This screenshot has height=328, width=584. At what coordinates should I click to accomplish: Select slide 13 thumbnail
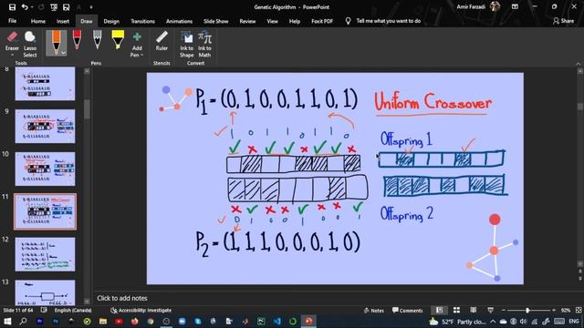(x=45, y=292)
